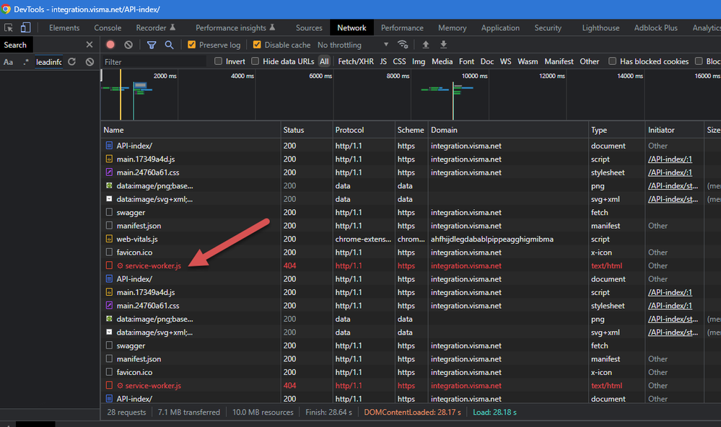Activate the inspect element picker icon
The height and width of the screenshot is (427, 721).
8,27
